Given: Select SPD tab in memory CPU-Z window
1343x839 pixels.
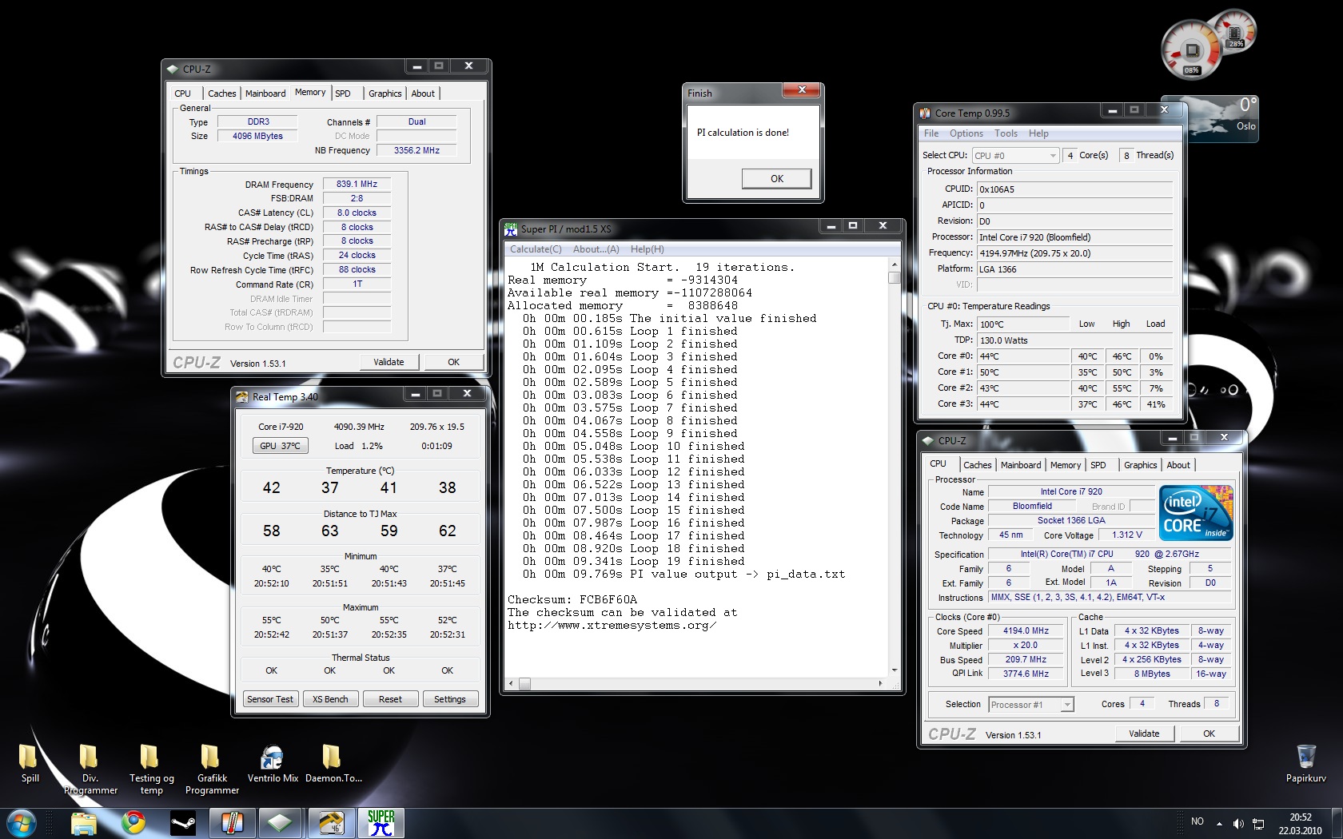Looking at the screenshot, I should (x=343, y=93).
